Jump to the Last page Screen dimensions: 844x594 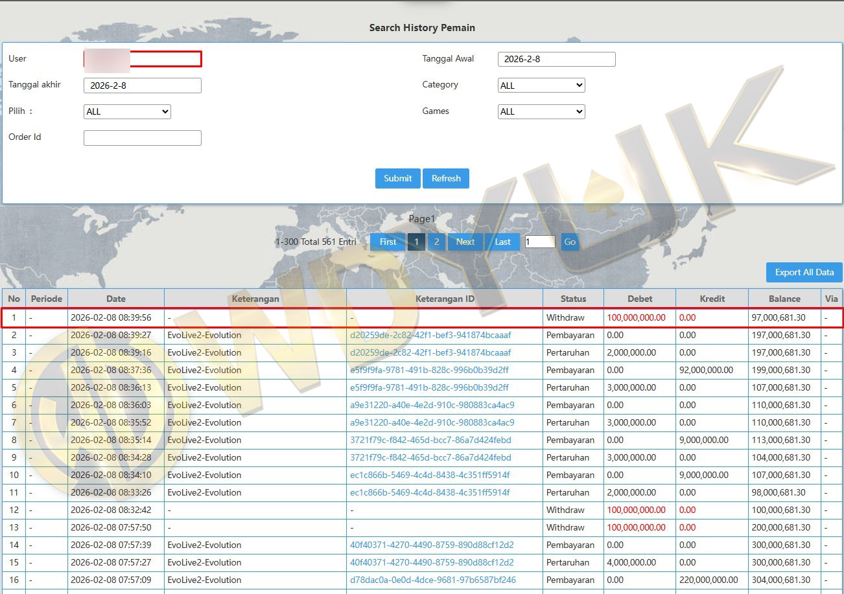502,242
